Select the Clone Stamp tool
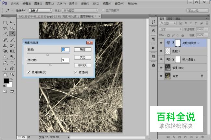This screenshot has width=211, height=140. click(x=5, y=46)
